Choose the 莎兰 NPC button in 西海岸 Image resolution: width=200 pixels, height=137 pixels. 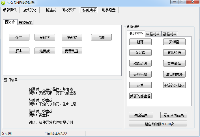coord(19,37)
